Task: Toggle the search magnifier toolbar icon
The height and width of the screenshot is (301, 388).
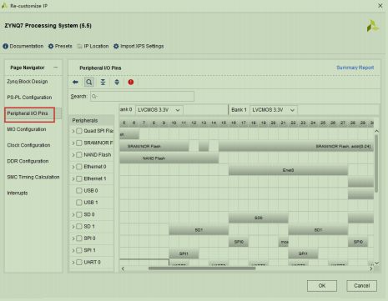Action: click(x=89, y=82)
